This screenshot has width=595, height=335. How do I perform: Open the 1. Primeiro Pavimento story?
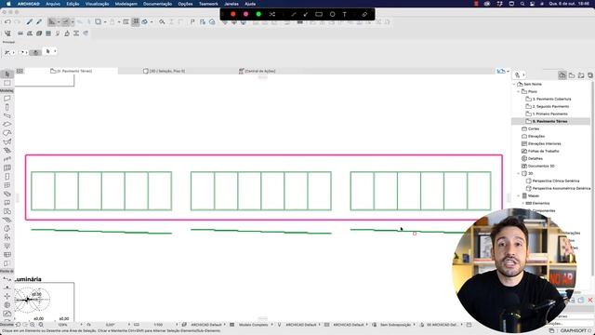549,114
